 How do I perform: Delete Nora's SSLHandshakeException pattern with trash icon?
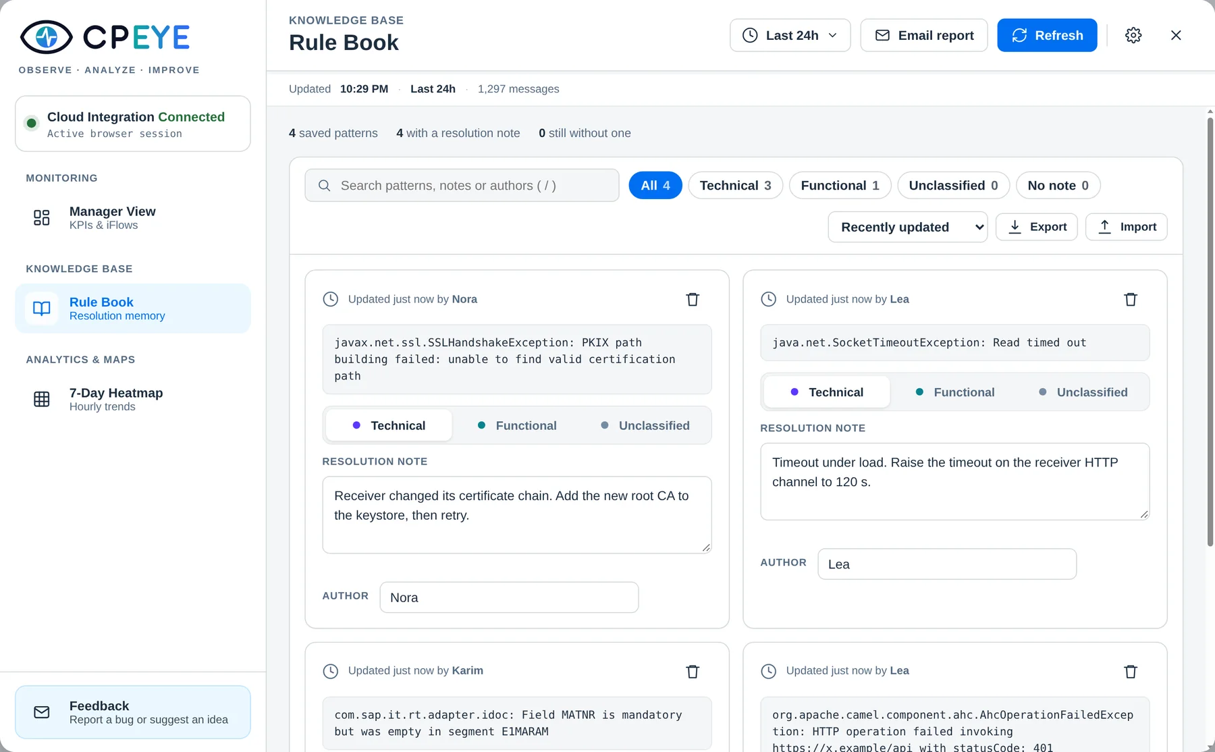point(693,299)
